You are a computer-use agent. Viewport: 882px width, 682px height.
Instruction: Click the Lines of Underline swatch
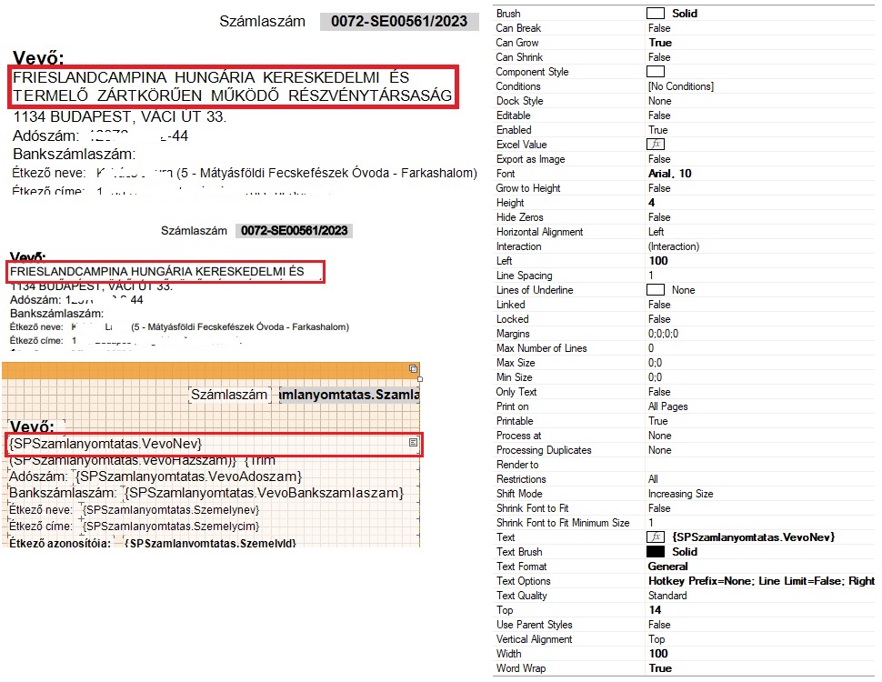656,290
